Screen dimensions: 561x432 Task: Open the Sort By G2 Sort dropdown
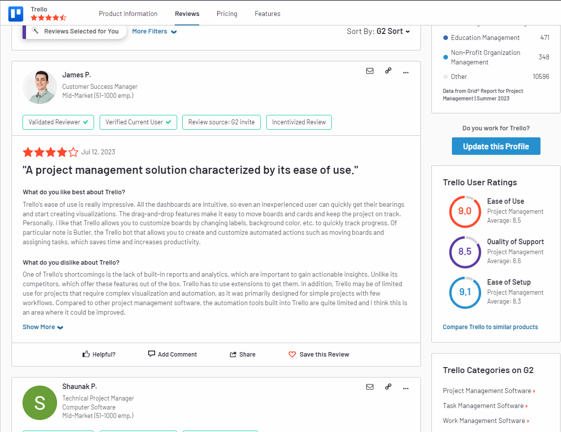(x=378, y=31)
